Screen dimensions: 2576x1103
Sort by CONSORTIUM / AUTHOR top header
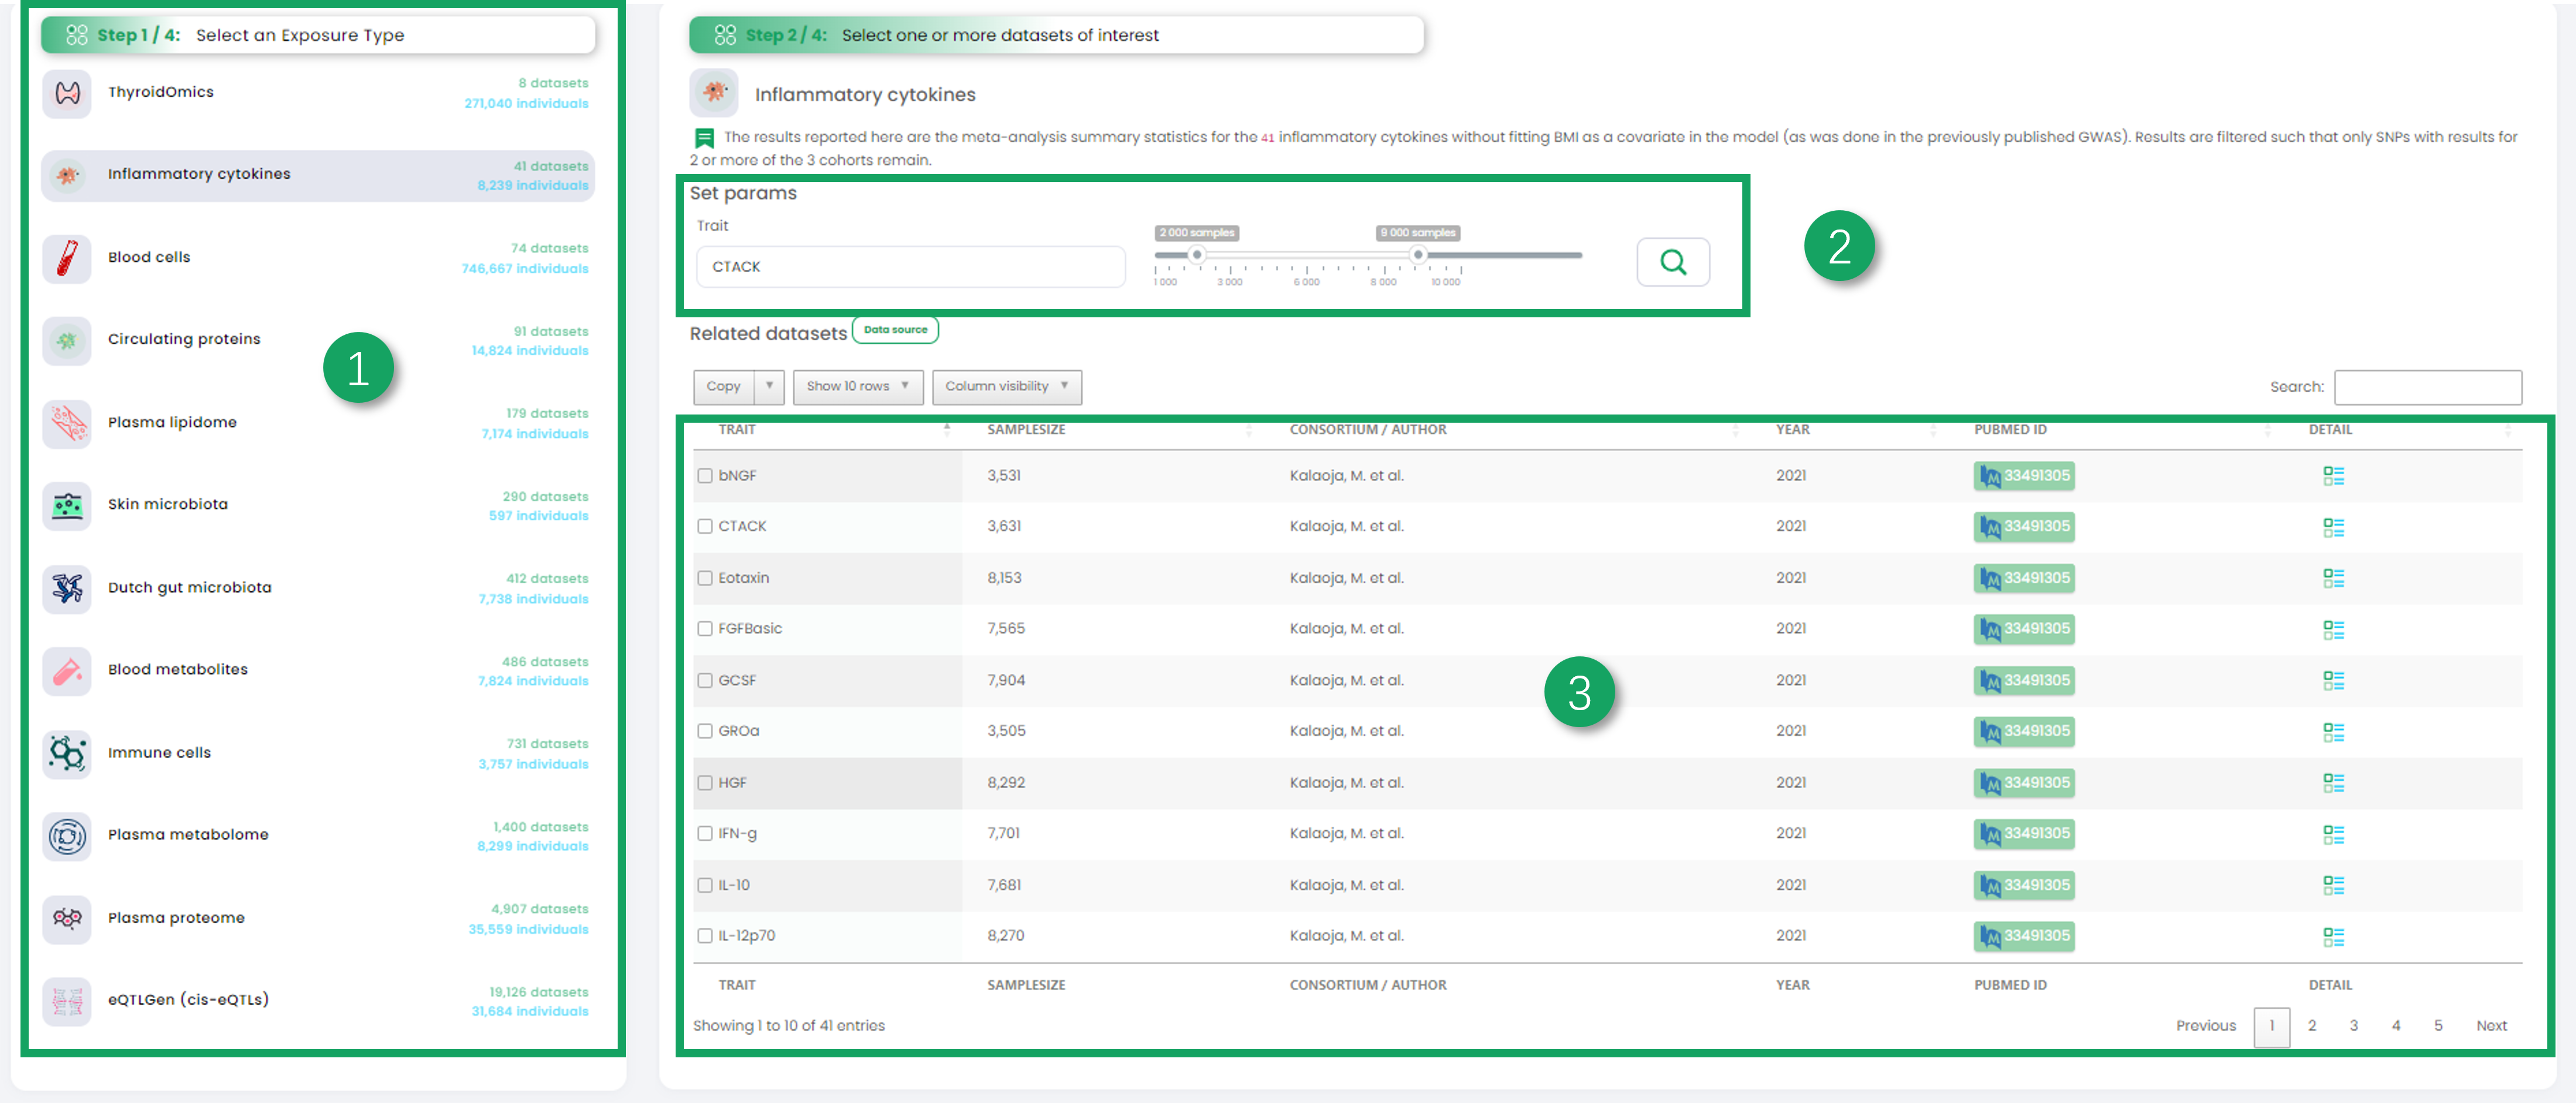1367,430
